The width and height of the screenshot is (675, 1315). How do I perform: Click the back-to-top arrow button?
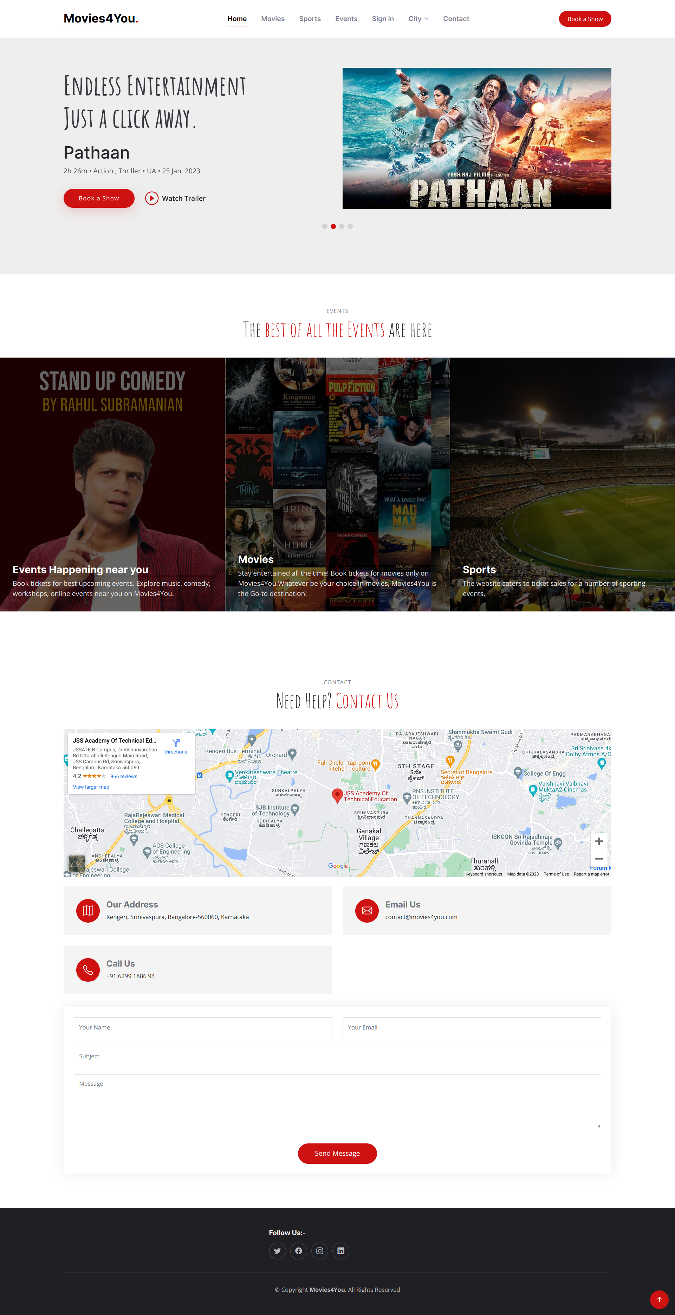[659, 1299]
